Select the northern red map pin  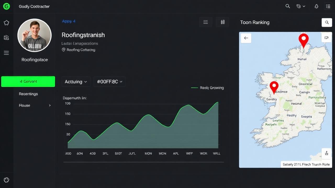[x=304, y=40]
